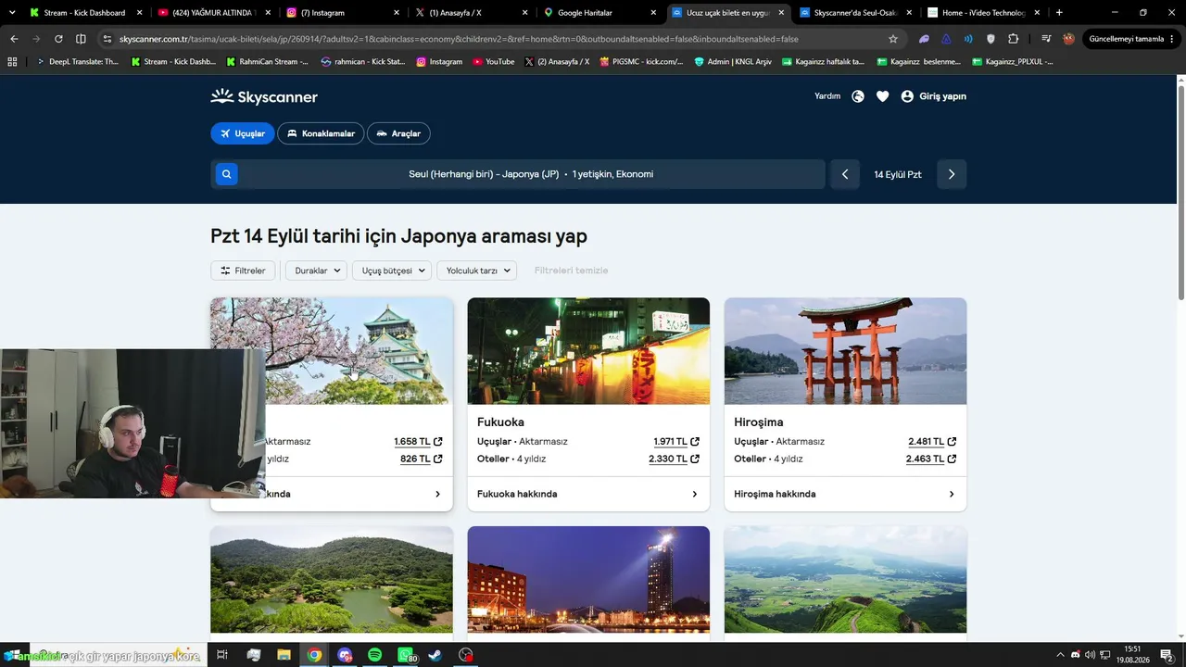
Task: Open Hiroşima flights price 2.481 TL
Action: [932, 442]
